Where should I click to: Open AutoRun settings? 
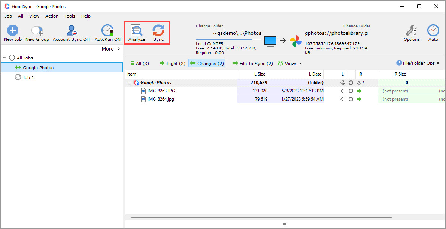[x=107, y=33]
